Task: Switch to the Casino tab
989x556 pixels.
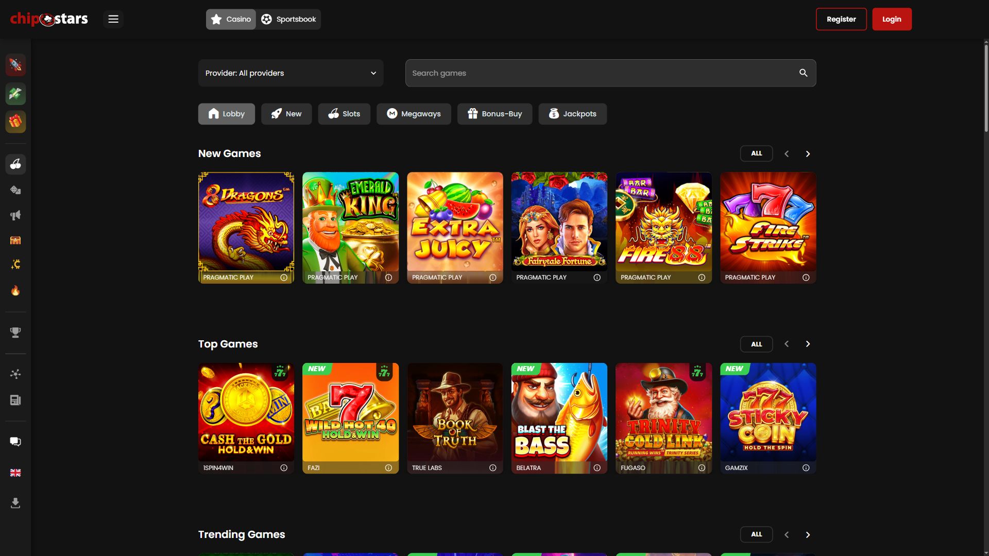Action: (x=231, y=19)
